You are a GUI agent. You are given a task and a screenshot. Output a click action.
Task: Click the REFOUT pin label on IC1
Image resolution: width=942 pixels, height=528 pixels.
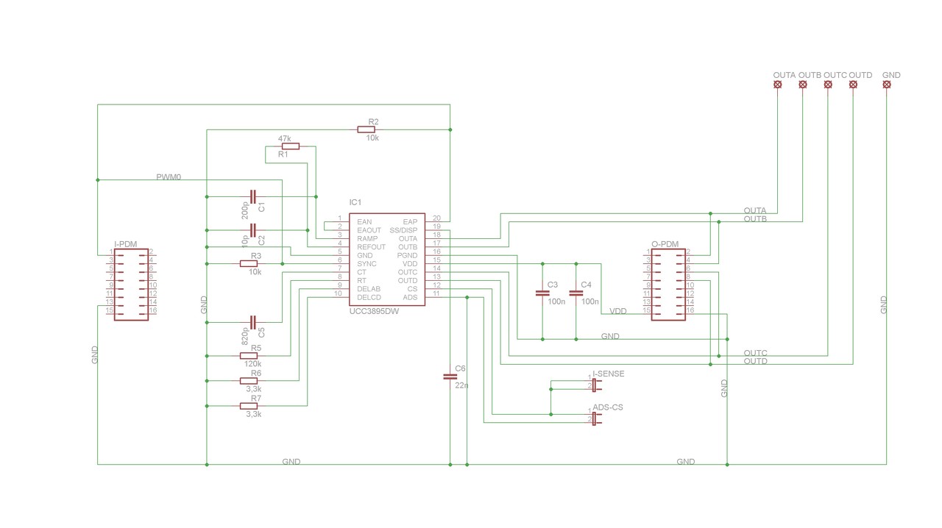pos(371,247)
